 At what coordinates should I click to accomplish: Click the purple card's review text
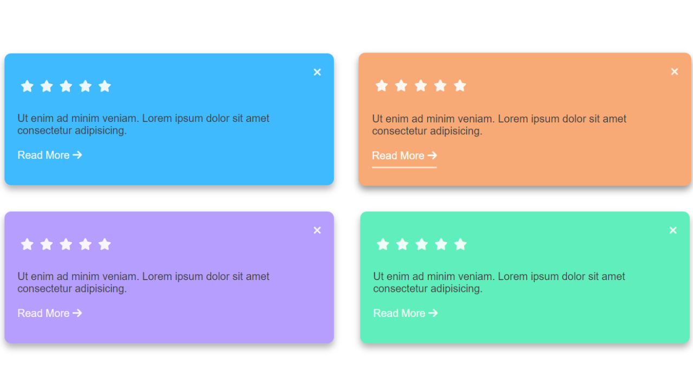(143, 282)
